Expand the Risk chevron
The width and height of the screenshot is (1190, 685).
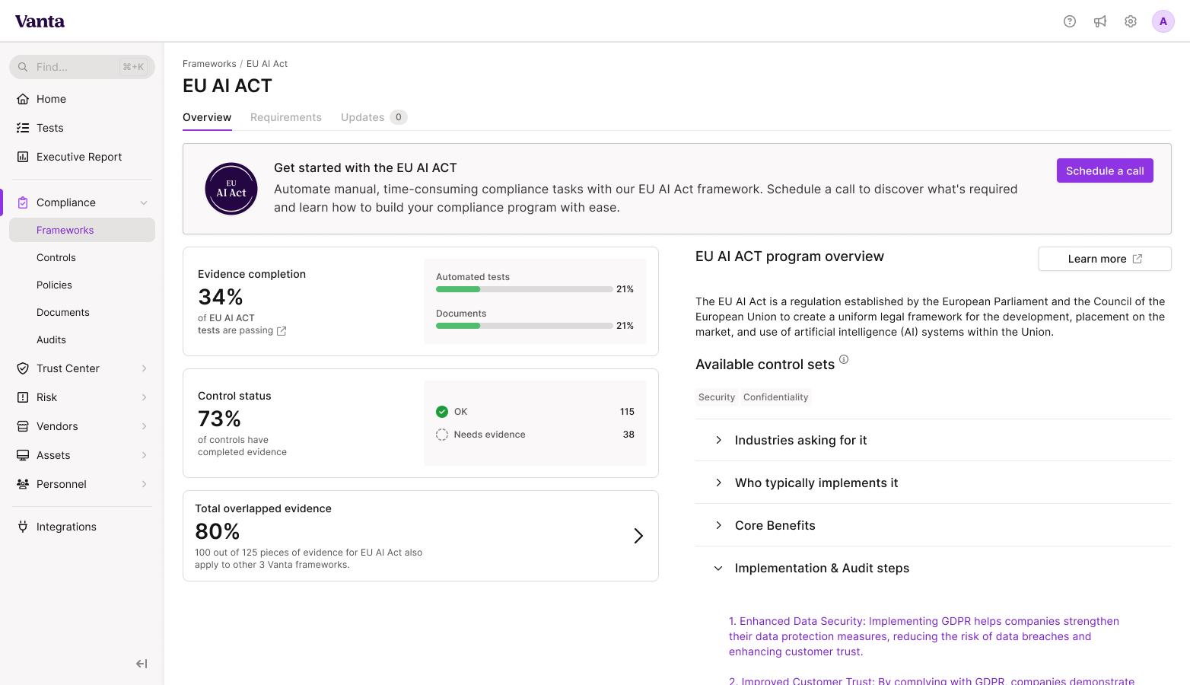pyautogui.click(x=144, y=397)
